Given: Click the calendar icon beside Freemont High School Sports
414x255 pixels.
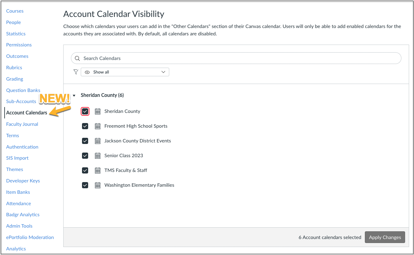Looking at the screenshot, I should coord(98,126).
